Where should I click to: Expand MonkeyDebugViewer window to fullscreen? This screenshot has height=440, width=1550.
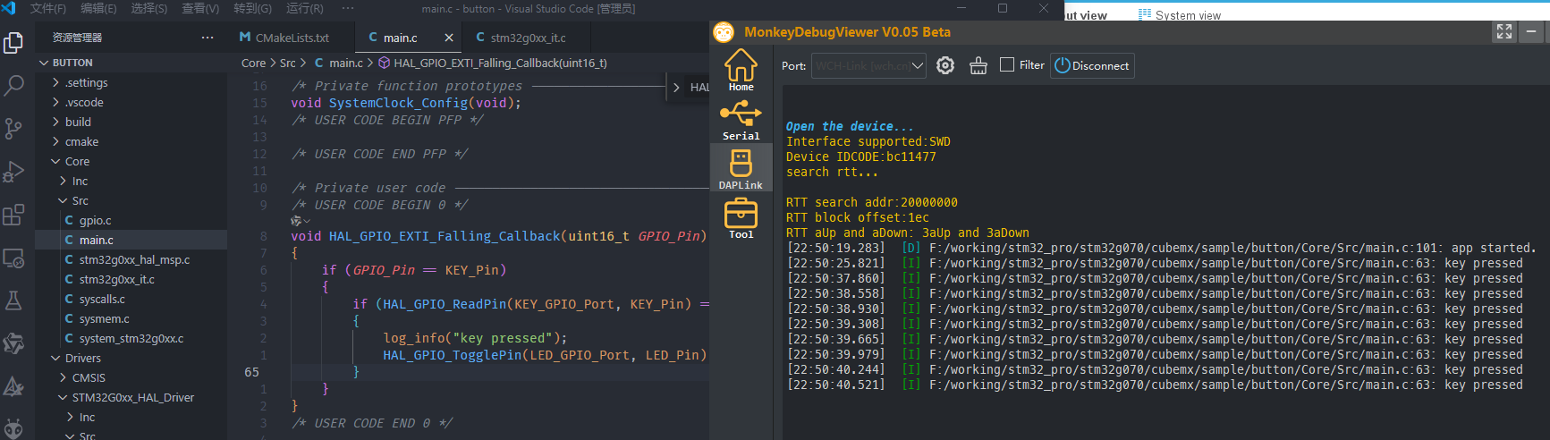coord(1504,32)
